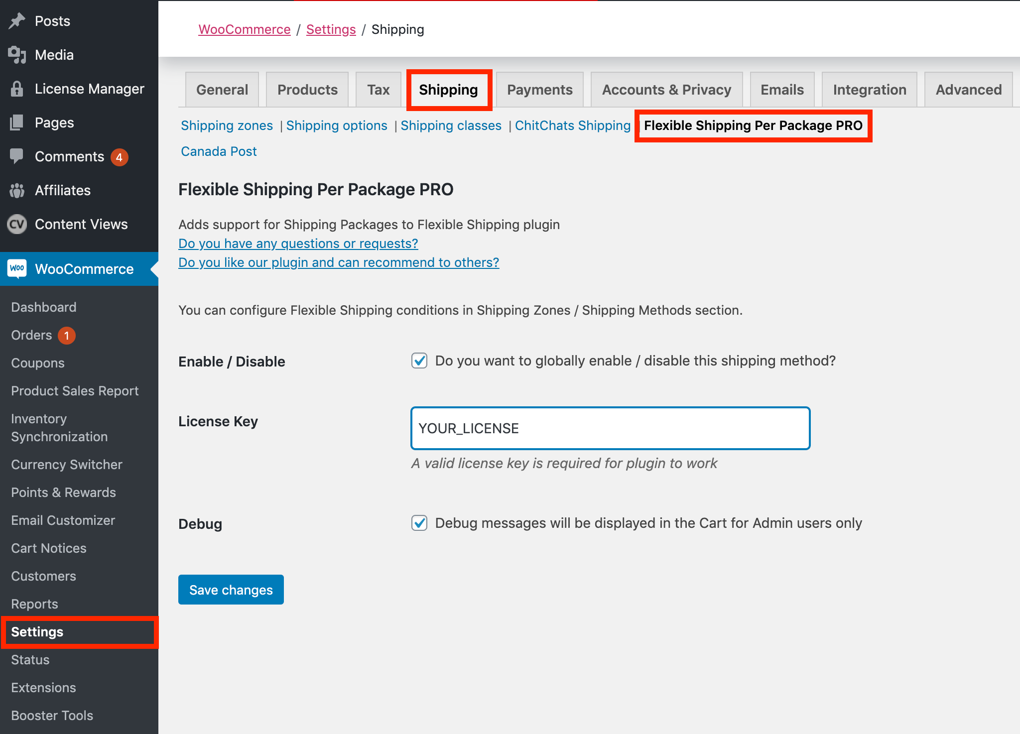The height and width of the screenshot is (734, 1020).
Task: Go to Canada Post shipping section
Action: (x=219, y=151)
